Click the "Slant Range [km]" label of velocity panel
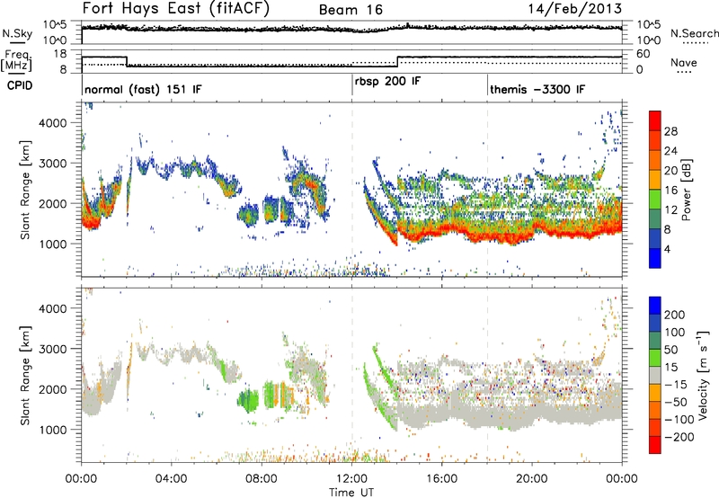Screen dimensions: 719x498 tap(25, 376)
